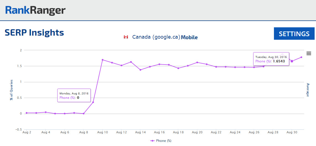Image resolution: width=316 pixels, height=146 pixels.
Task: Click the Aug 14 dip data point
Action: [x=140, y=70]
